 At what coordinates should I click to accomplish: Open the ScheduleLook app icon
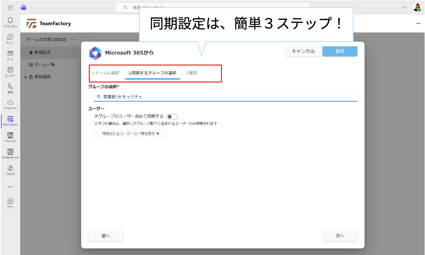coord(10,153)
